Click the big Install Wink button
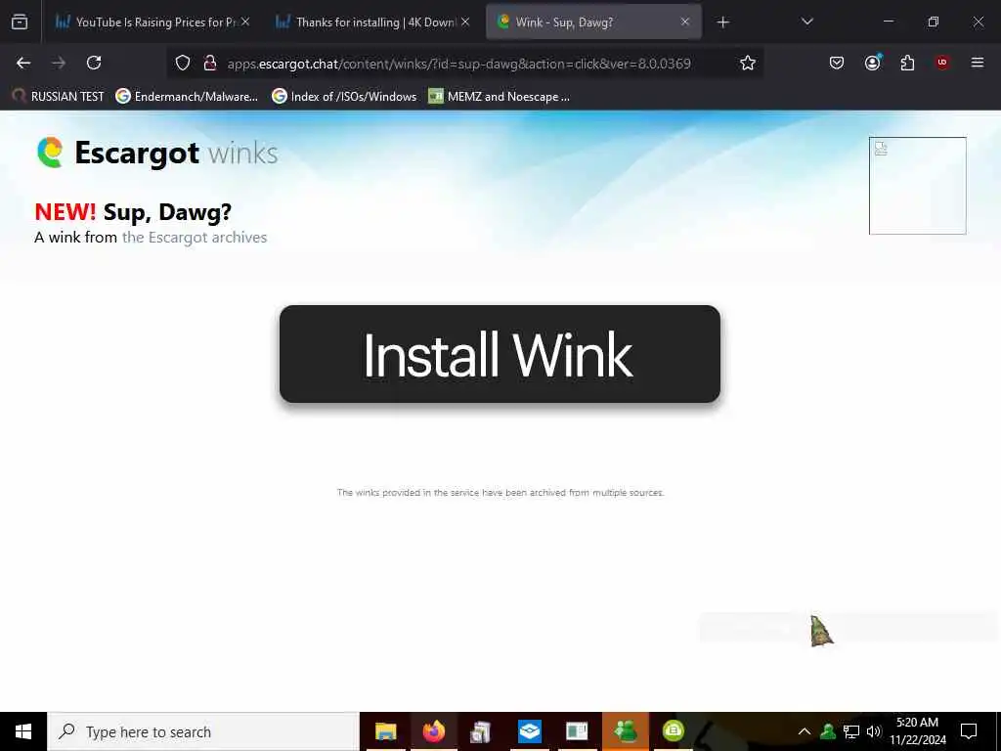Image resolution: width=1001 pixels, height=751 pixels. point(500,354)
